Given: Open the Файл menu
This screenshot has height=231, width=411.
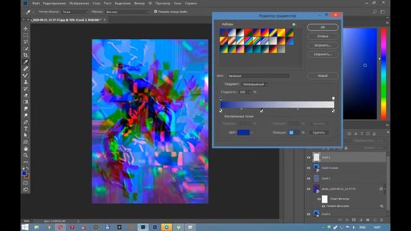Looking at the screenshot, I should coord(36,3).
